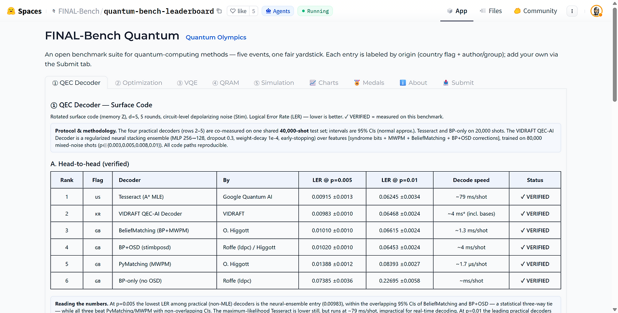Viewport: 618px width, 313px height.
Task: Switch to the Simulation tab
Action: tap(274, 83)
